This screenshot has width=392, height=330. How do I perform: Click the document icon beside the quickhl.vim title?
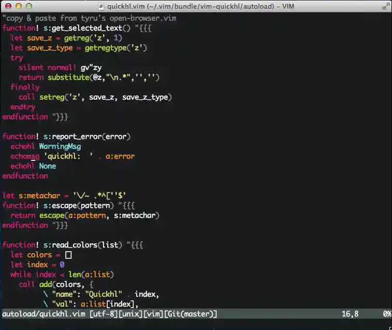coord(101,6)
